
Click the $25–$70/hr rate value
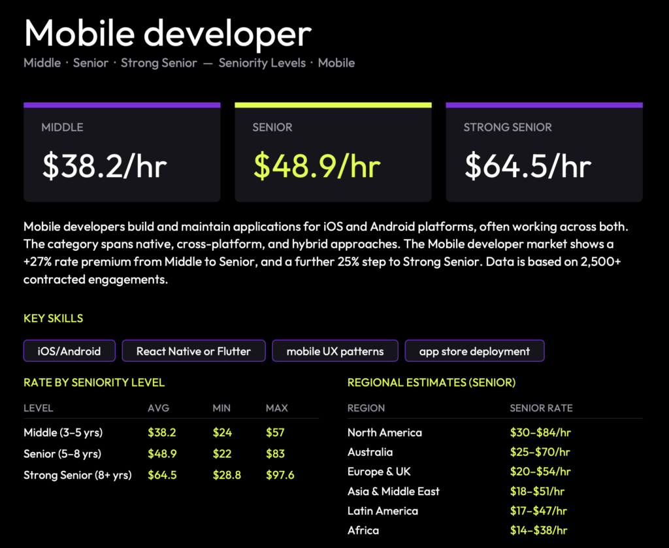pos(540,452)
